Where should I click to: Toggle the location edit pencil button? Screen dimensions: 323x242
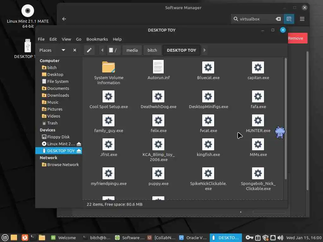click(89, 50)
